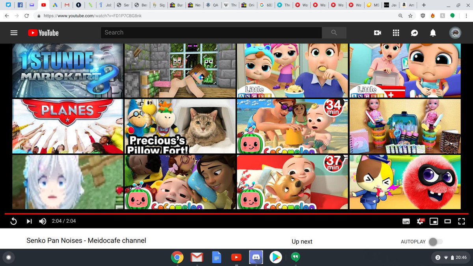Open Precious's Pillow Fort thumbnail

(x=180, y=126)
